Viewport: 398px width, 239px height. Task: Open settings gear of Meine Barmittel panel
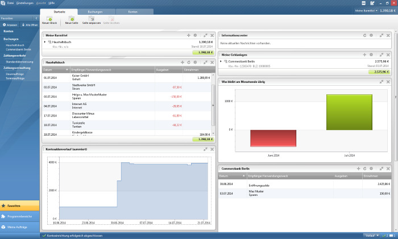[195, 35]
